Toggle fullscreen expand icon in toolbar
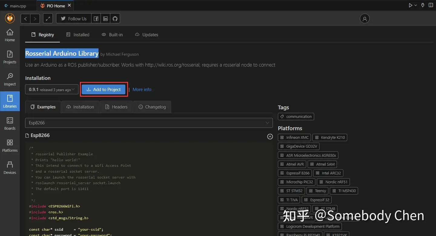Image resolution: width=436 pixels, height=236 pixels. (48, 19)
